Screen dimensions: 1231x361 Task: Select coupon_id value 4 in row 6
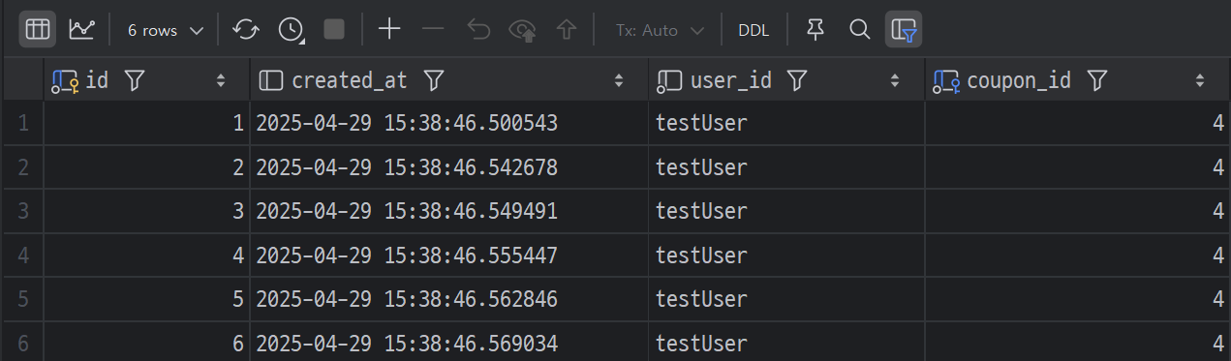tap(1078, 342)
